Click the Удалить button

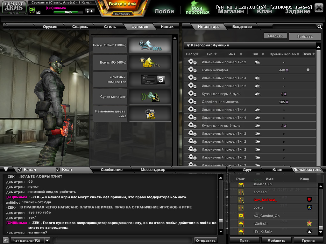point(275,36)
